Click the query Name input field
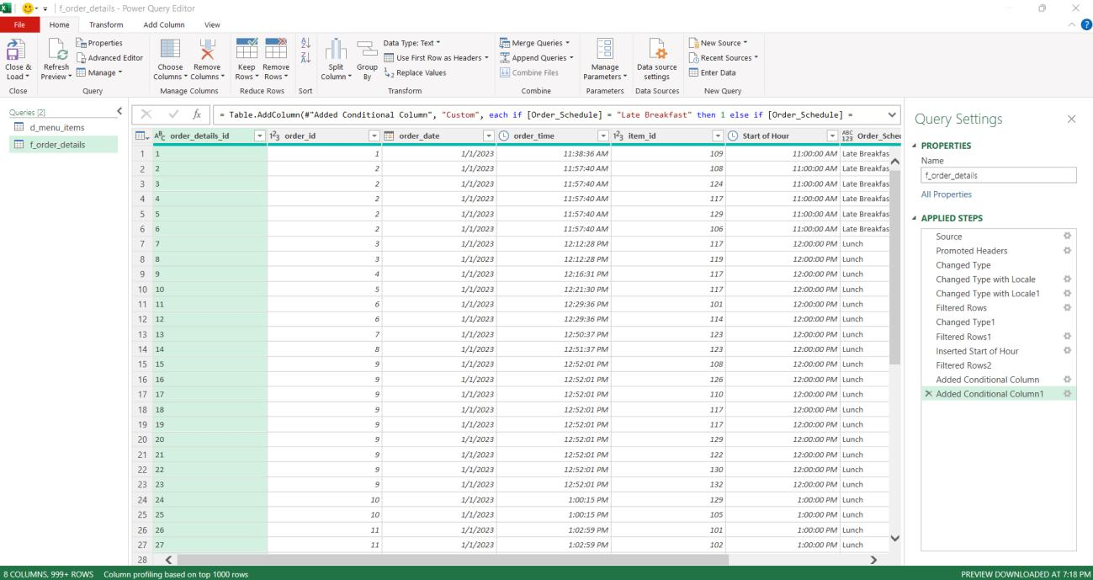Viewport: 1093px width, 580px height. [x=999, y=176]
